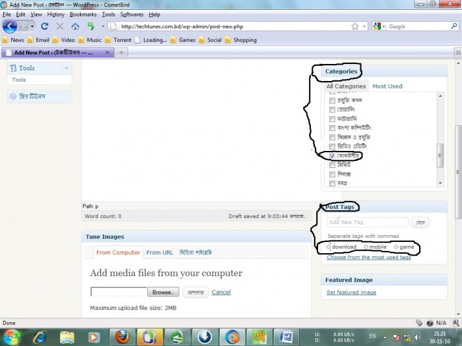Click the Forward navigation arrow
This screenshot has width=462, height=346.
(x=23, y=26)
